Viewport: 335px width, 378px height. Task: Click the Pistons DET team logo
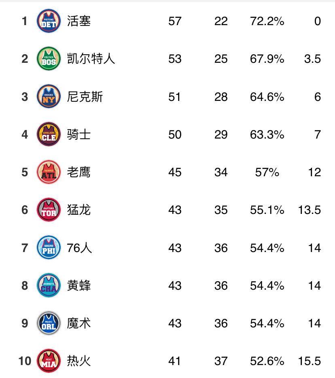tap(49, 21)
